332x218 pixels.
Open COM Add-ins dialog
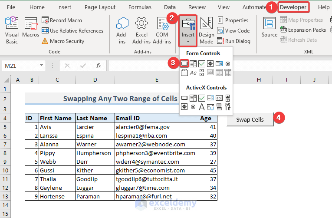[x=162, y=30]
